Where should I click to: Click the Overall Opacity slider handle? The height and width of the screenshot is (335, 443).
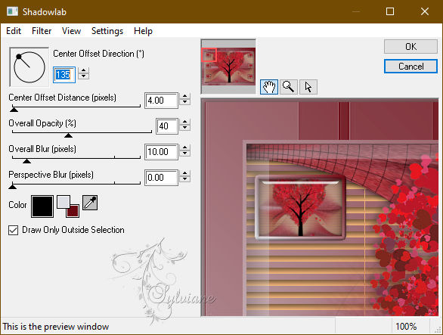[68, 135]
